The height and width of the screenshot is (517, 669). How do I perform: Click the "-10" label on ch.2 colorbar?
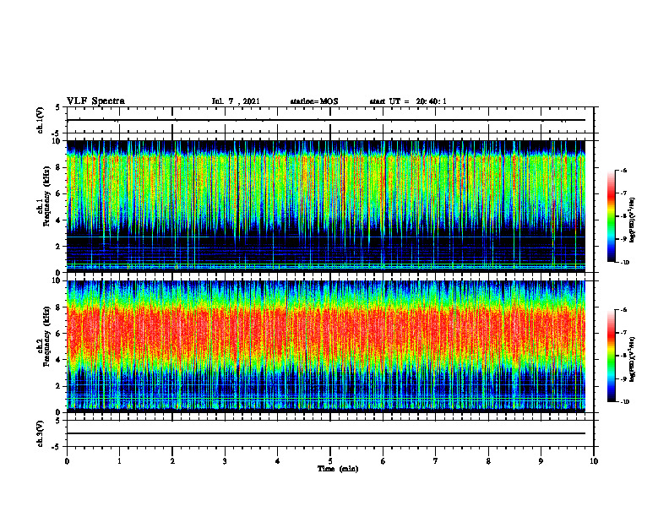pos(624,402)
